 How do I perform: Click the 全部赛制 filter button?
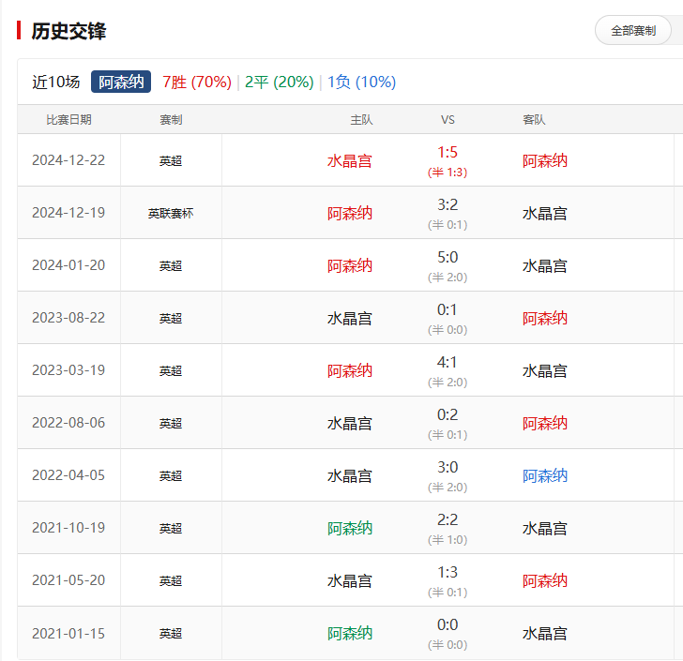coord(633,31)
